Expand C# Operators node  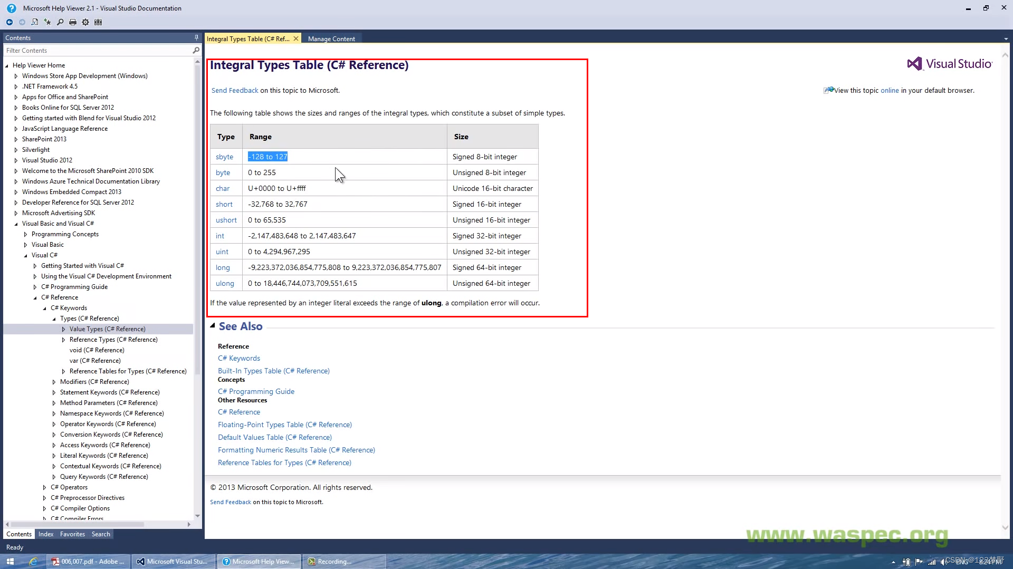pyautogui.click(x=44, y=487)
